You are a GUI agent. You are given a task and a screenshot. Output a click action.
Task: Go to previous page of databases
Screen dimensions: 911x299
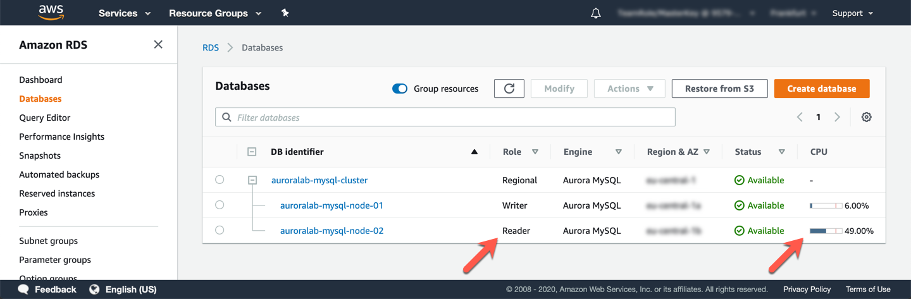pos(800,117)
